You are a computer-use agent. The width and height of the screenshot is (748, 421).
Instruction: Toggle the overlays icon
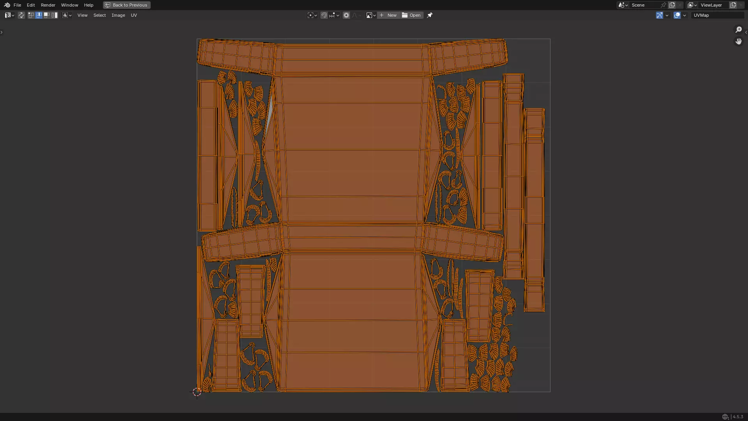pos(677,15)
